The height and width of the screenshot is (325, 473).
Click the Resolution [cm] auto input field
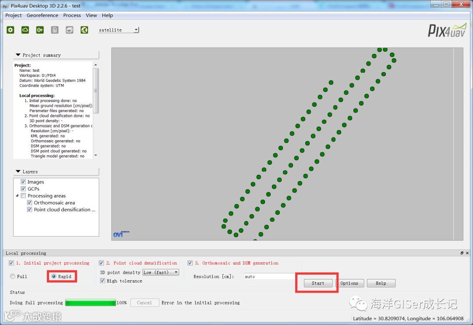tap(269, 276)
